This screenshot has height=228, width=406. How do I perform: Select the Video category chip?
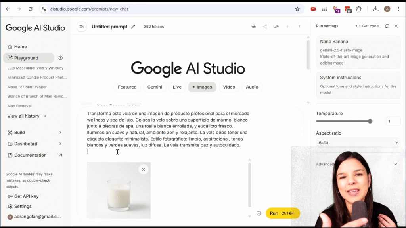(x=229, y=87)
